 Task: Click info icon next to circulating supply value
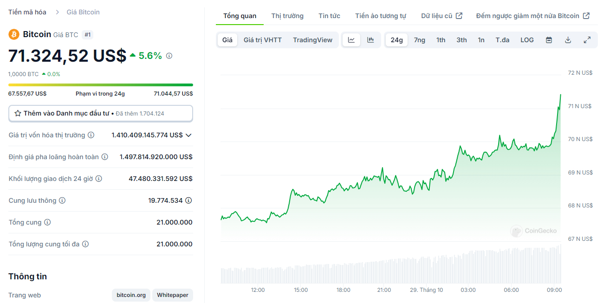pos(188,200)
